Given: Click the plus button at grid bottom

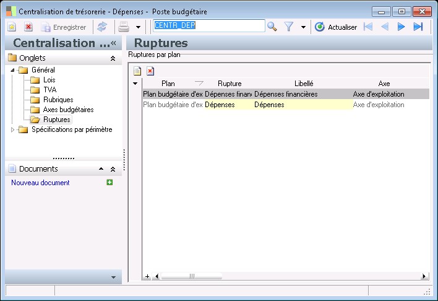Looking at the screenshot, I should coord(147,277).
